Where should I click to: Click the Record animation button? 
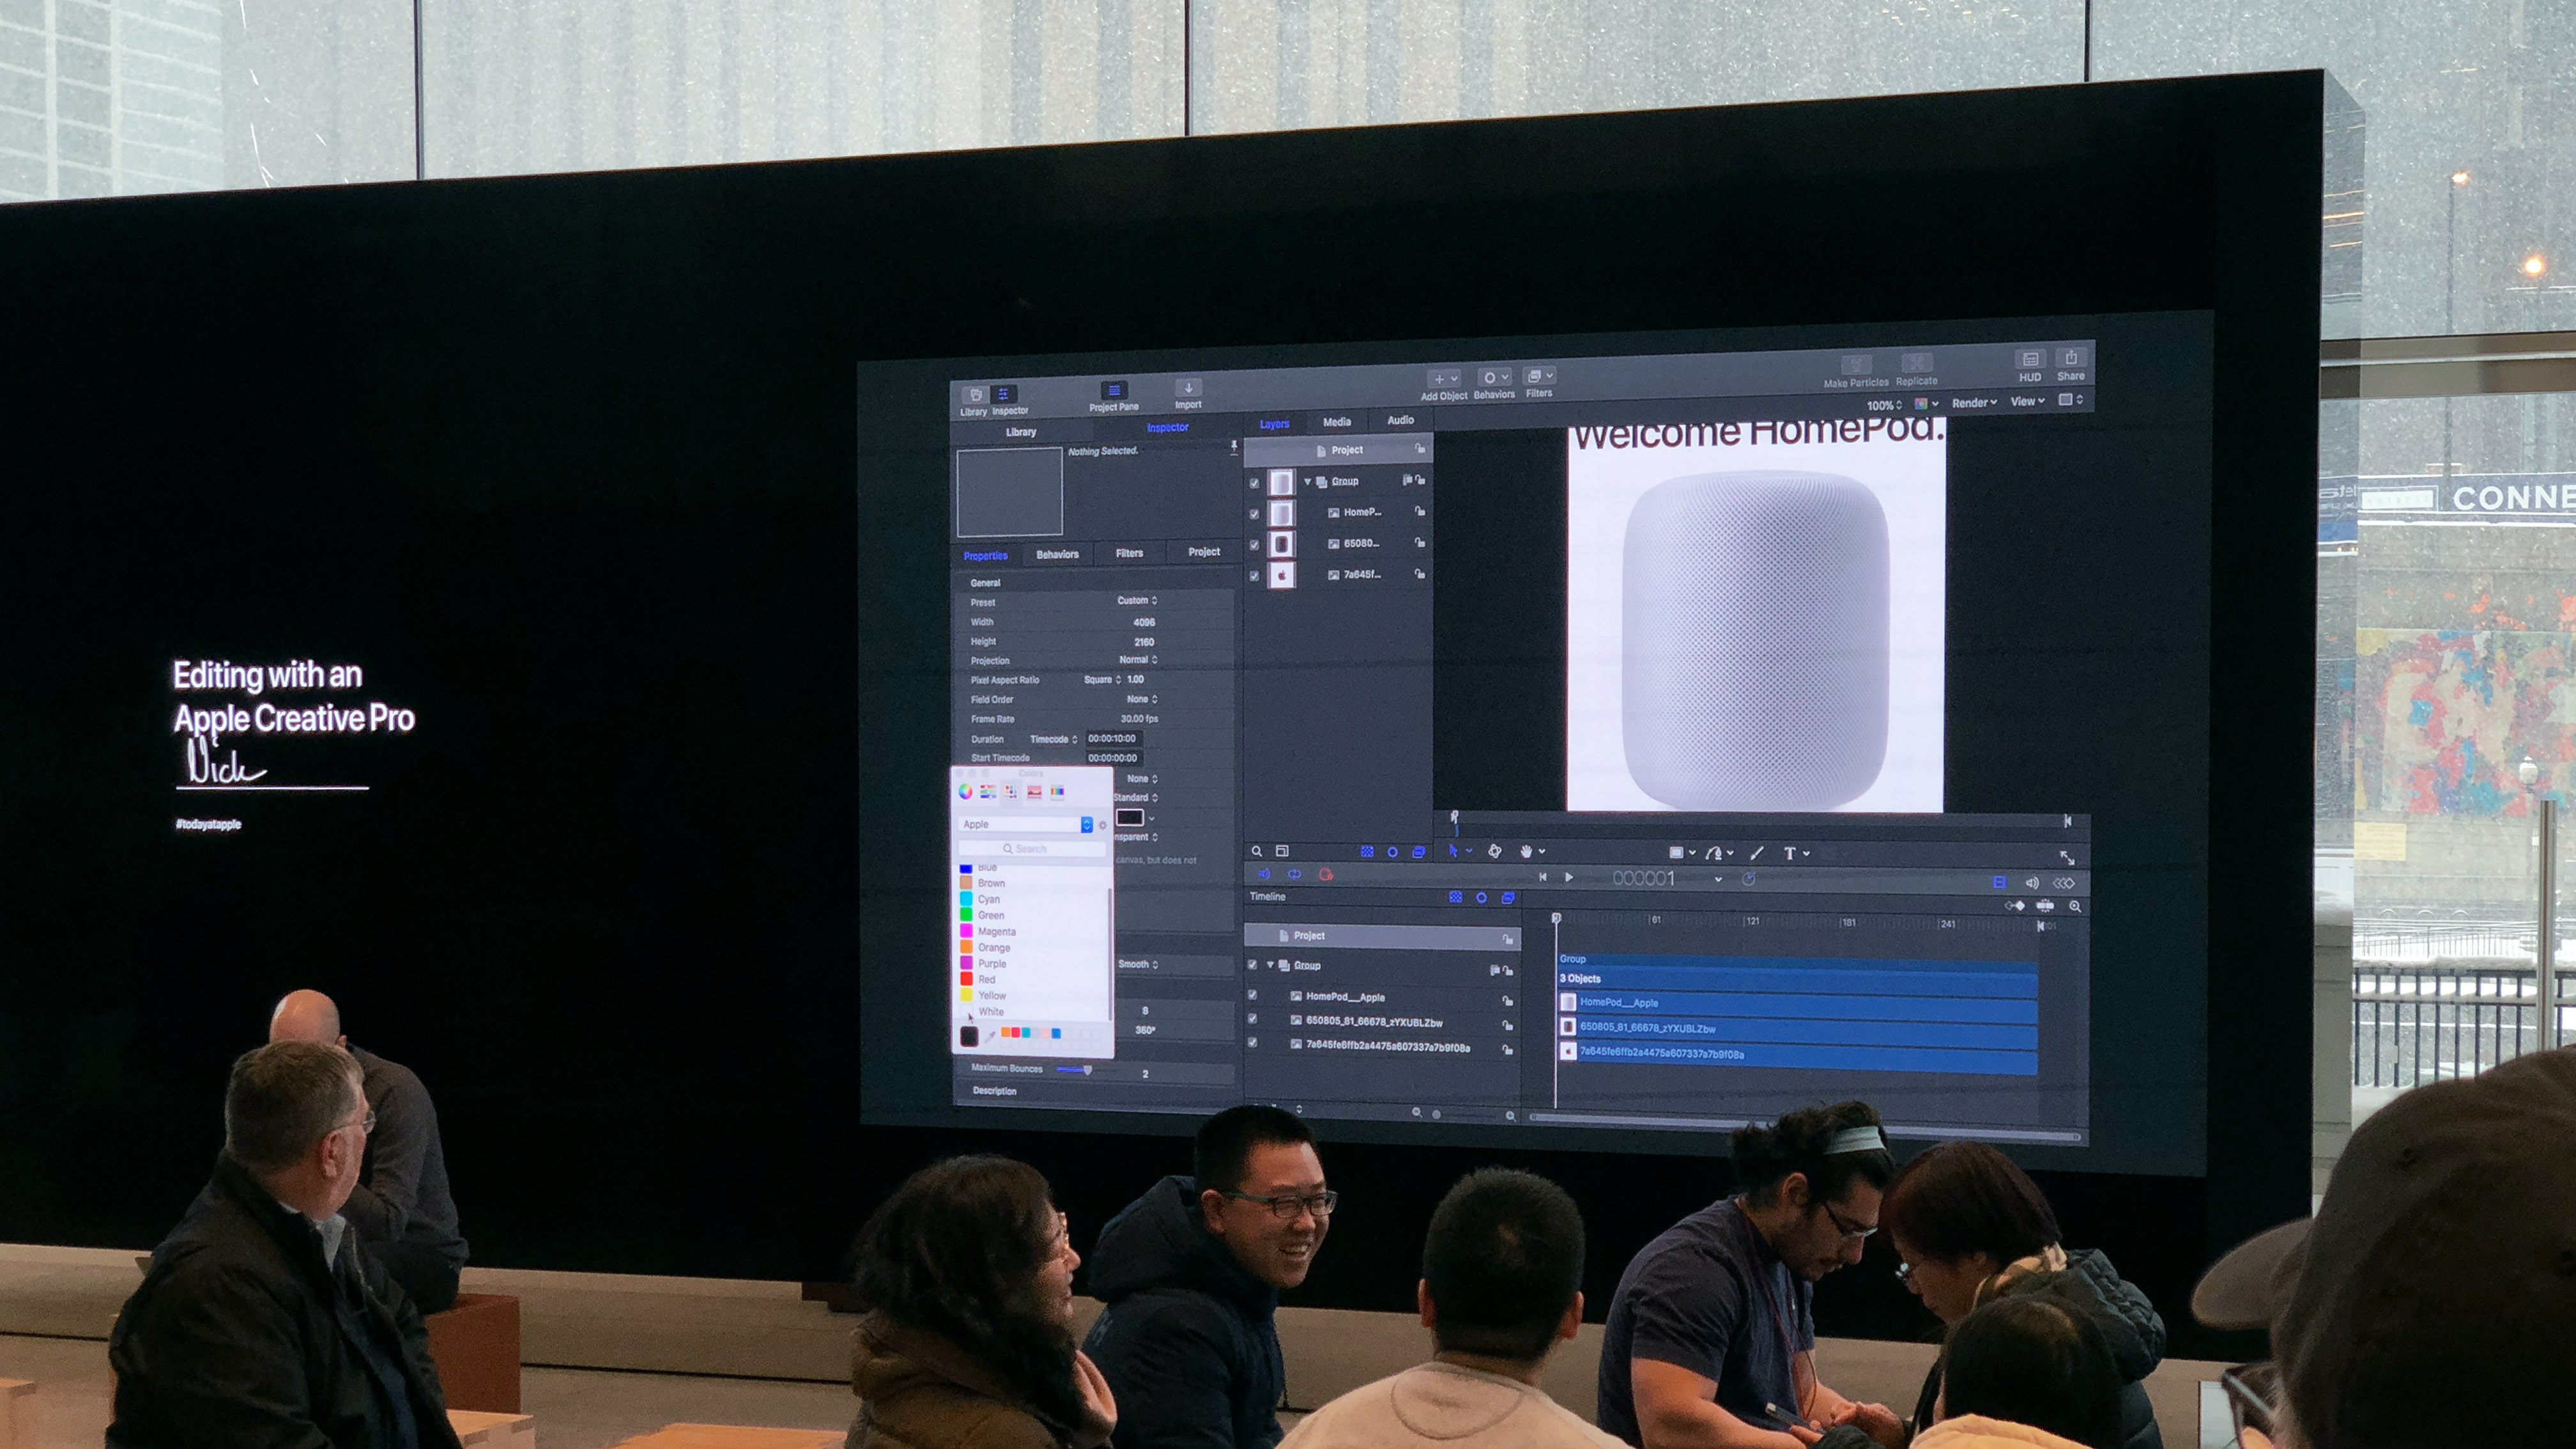(x=1325, y=874)
